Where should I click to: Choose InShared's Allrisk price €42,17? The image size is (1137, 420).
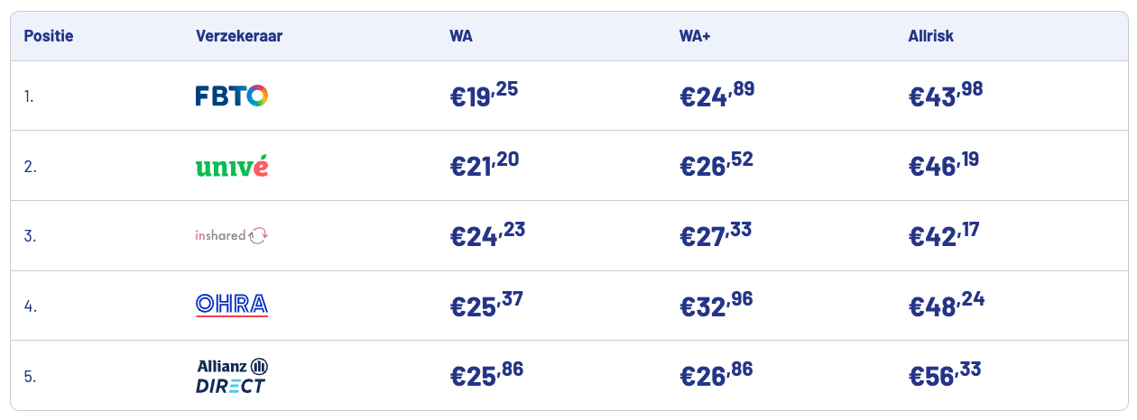pyautogui.click(x=944, y=235)
